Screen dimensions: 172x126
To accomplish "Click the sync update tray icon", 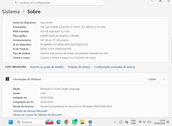I will click(x=121, y=122).
